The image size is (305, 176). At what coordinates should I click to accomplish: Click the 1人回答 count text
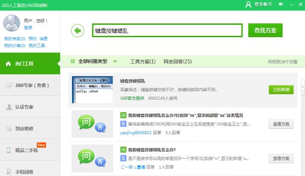166,167
